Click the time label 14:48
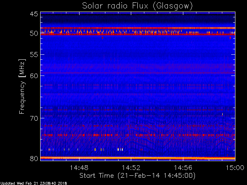Image resolution: width=247 pixels, height=185 pixels. point(79,168)
